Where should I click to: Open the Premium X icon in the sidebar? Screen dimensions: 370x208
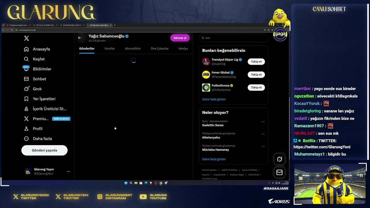pyautogui.click(x=26, y=119)
